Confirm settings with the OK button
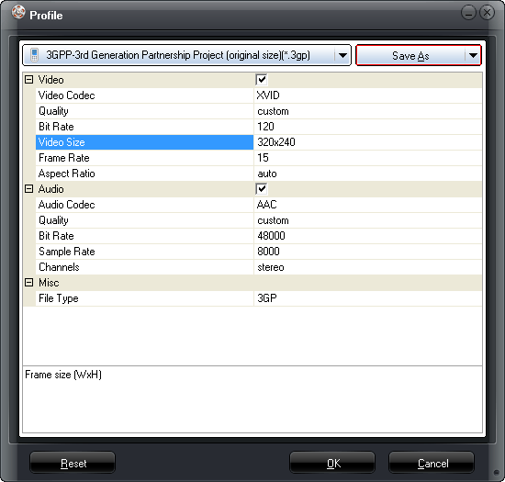 click(332, 463)
